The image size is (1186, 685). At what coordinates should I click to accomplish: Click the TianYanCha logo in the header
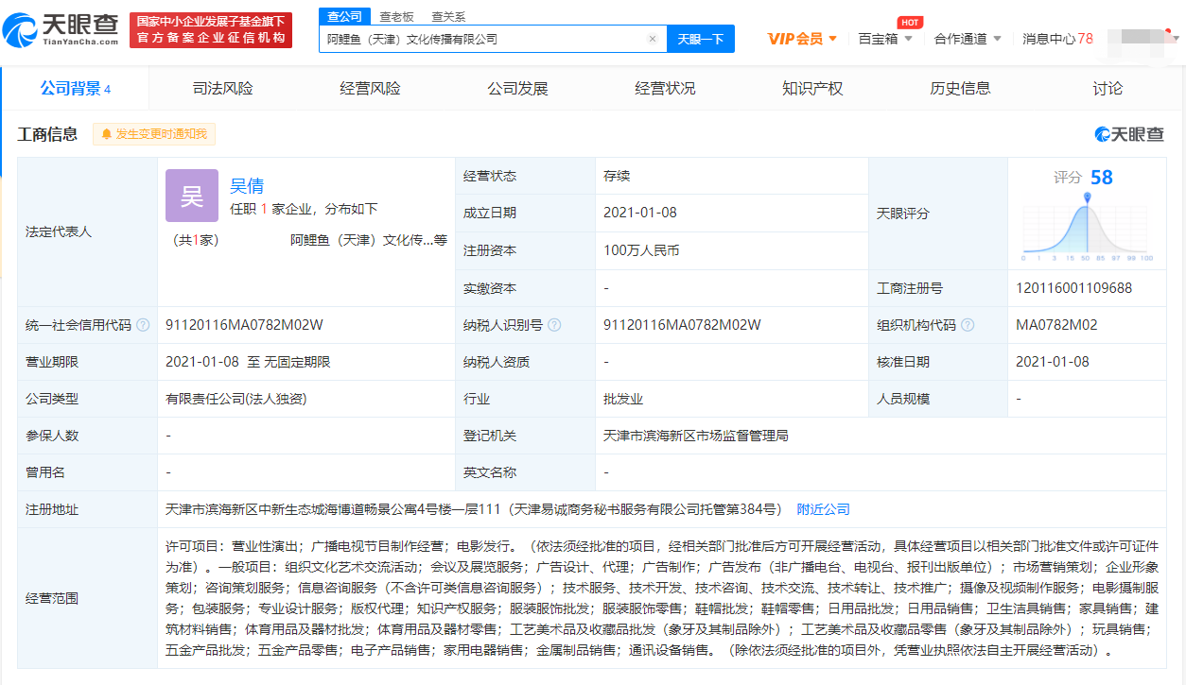point(61,30)
